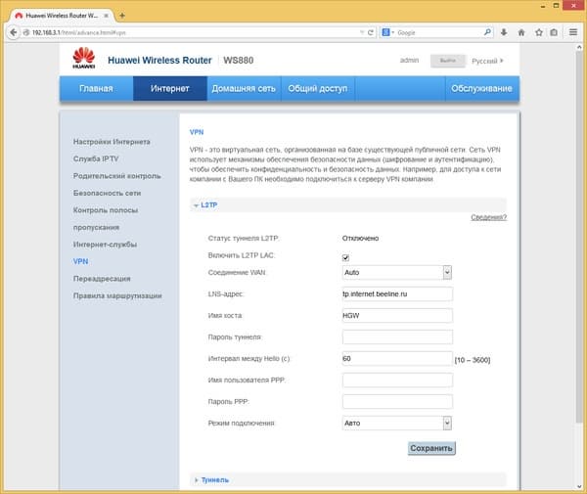Click the logout button next to admin

448,61
